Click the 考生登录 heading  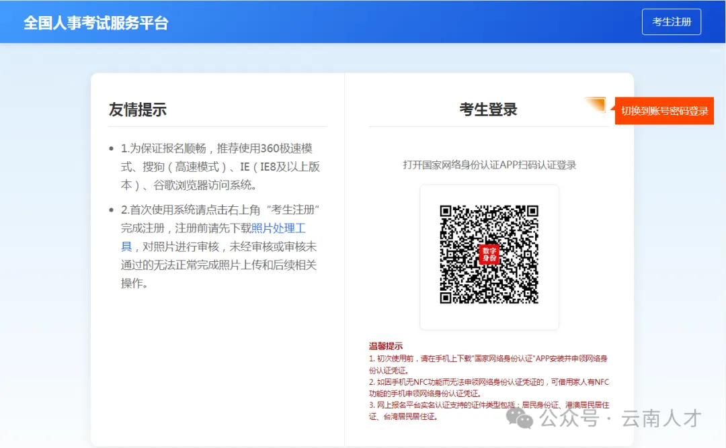click(x=488, y=109)
